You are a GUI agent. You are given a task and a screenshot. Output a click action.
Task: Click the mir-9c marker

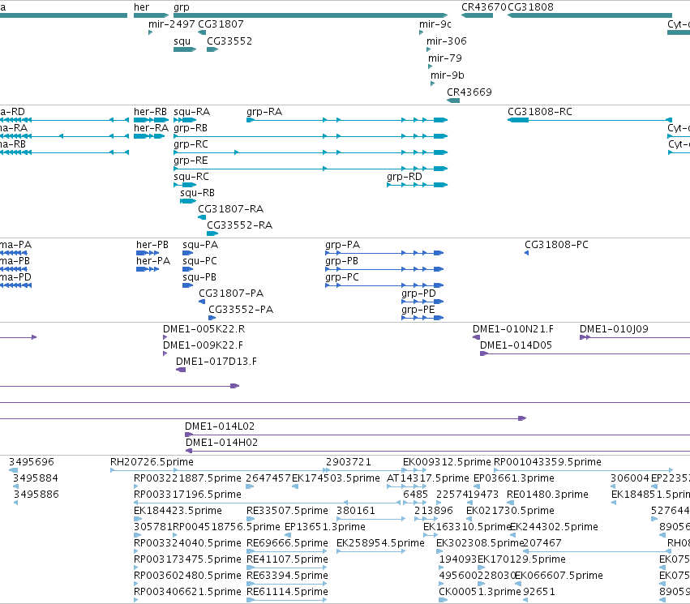coord(421,32)
